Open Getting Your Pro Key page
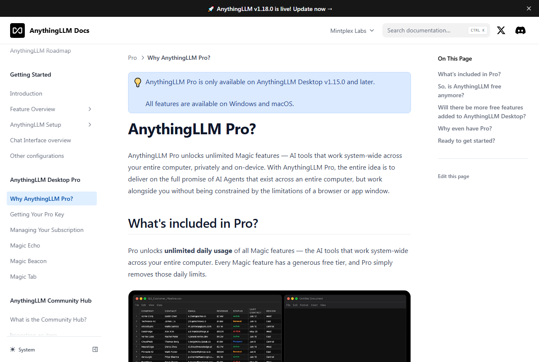This screenshot has width=539, height=362. 37,214
